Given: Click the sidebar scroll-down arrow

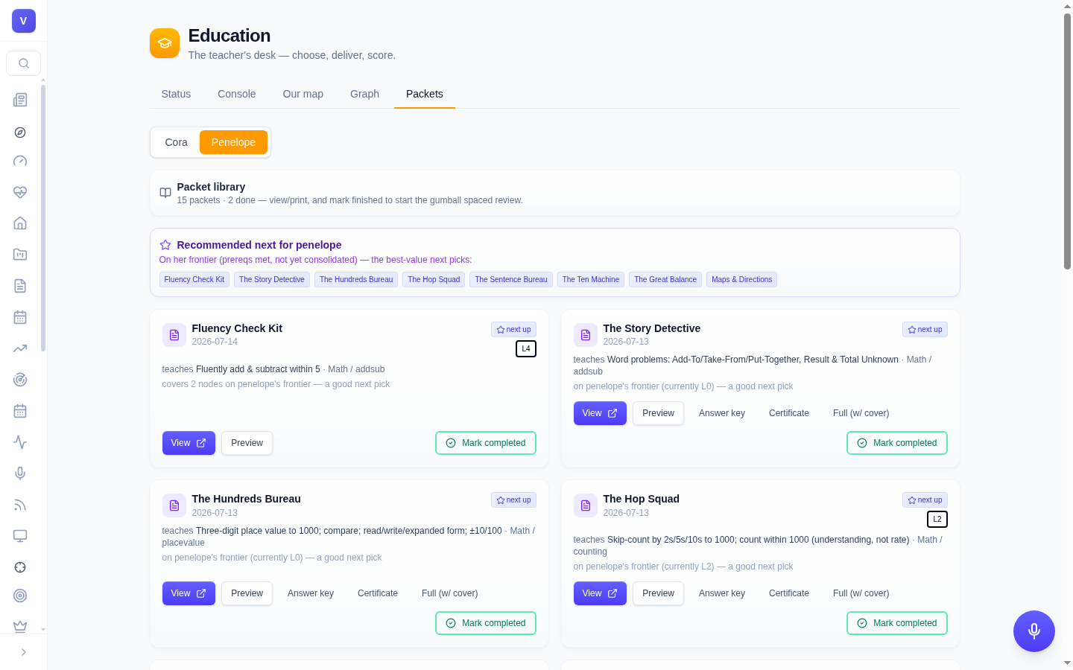Looking at the screenshot, I should [x=43, y=629].
